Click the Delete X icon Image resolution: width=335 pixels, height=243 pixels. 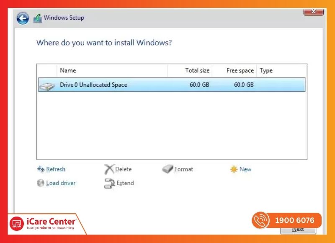coord(109,169)
